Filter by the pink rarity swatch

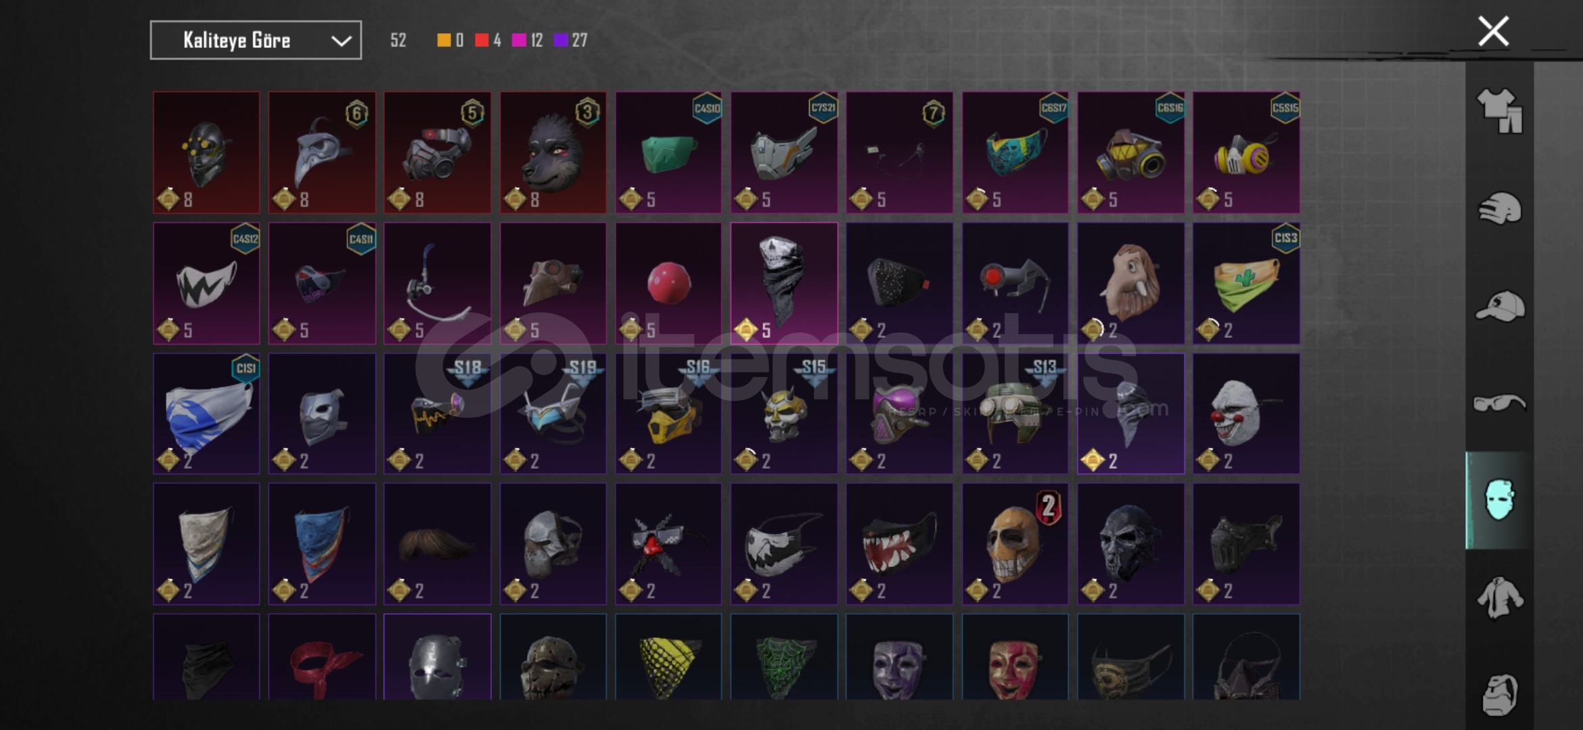point(519,41)
